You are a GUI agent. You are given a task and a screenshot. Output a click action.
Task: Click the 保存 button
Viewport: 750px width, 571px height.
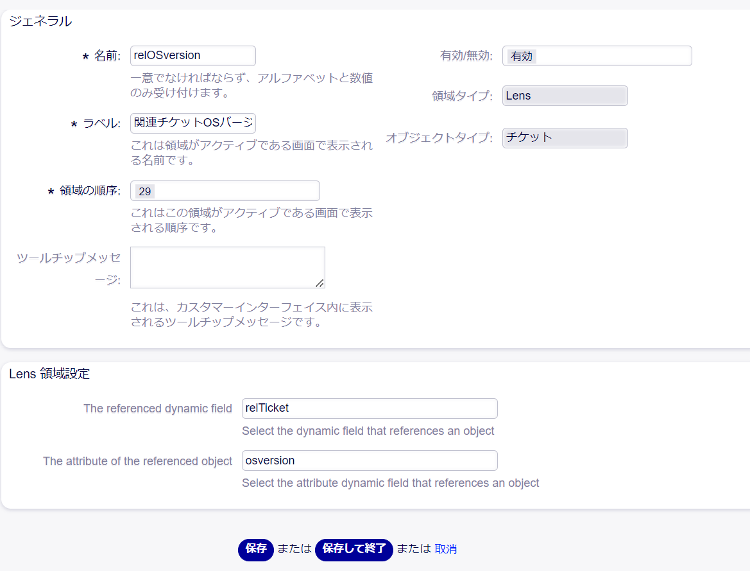[x=256, y=549]
